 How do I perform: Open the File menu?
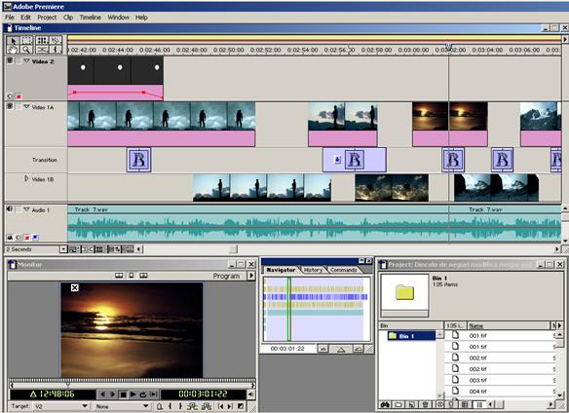point(10,18)
